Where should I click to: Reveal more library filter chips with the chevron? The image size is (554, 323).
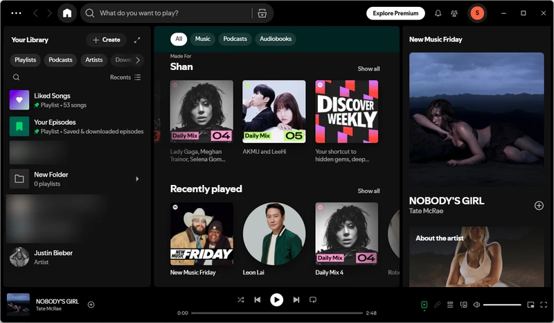138,60
